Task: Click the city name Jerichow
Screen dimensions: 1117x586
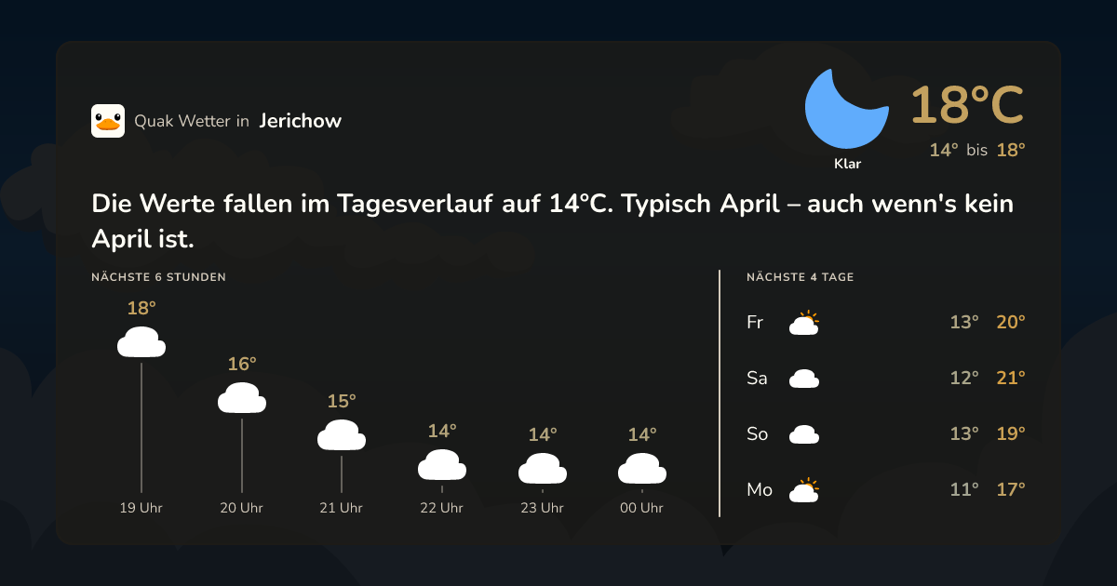Action: pyautogui.click(x=301, y=121)
